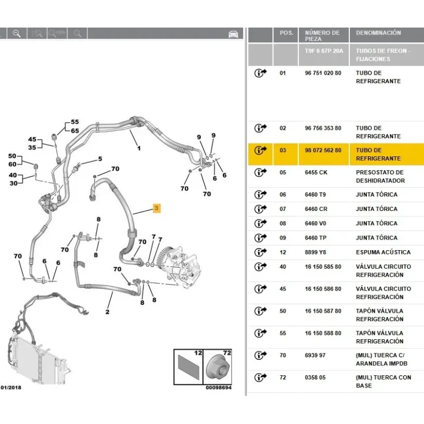This screenshot has height=424, width=424.
Task: Click the Denominación column header
Action: [x=378, y=33]
